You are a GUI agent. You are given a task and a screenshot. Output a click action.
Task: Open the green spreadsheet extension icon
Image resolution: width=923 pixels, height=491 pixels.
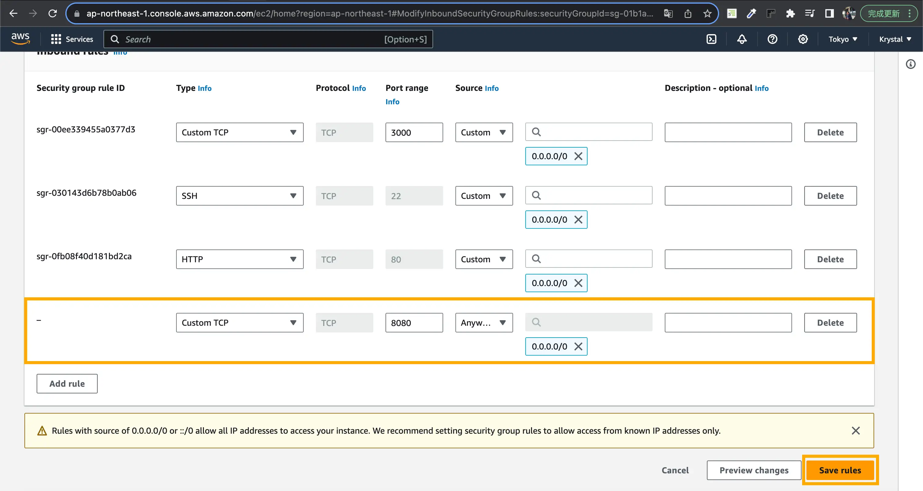pyautogui.click(x=732, y=14)
